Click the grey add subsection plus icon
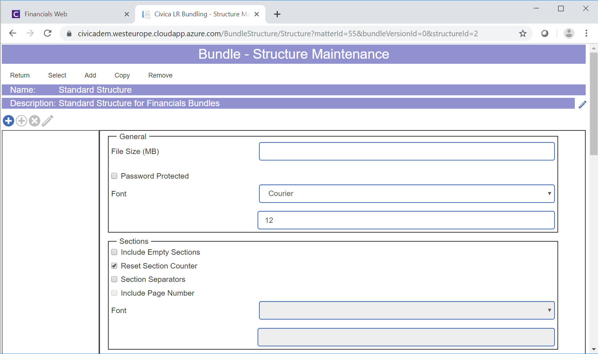The image size is (598, 354). pyautogui.click(x=21, y=121)
